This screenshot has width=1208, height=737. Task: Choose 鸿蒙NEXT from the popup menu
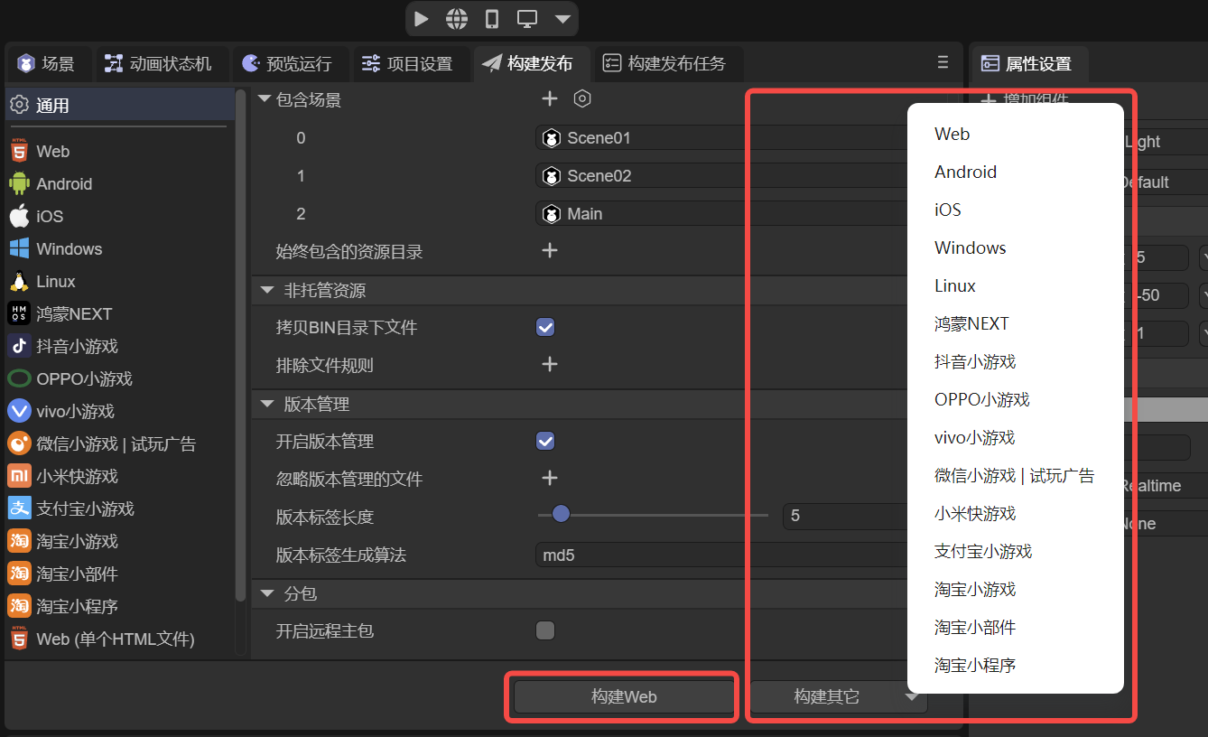971,323
